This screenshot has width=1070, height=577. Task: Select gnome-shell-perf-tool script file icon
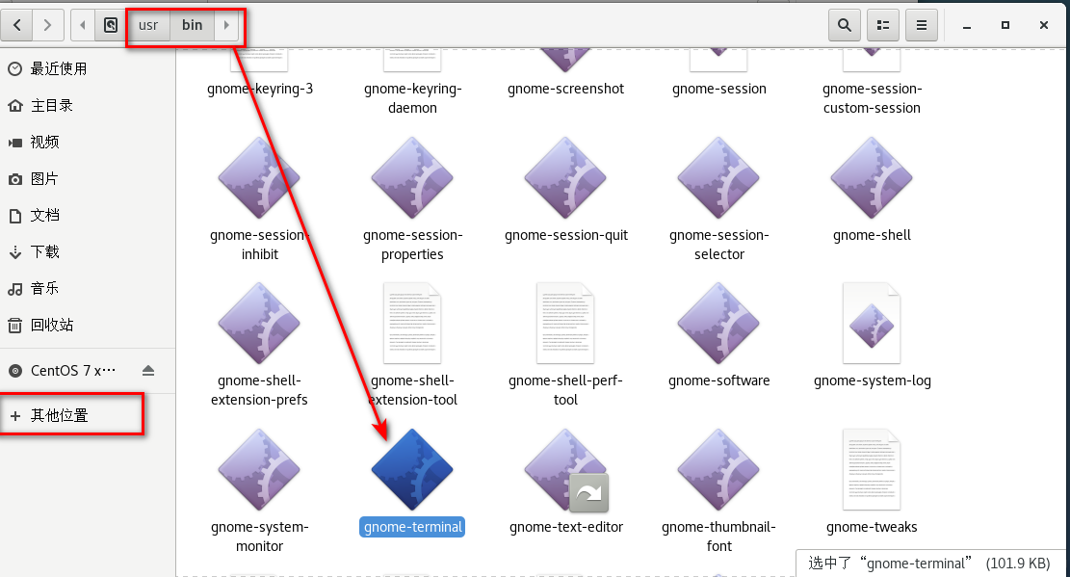[565, 323]
